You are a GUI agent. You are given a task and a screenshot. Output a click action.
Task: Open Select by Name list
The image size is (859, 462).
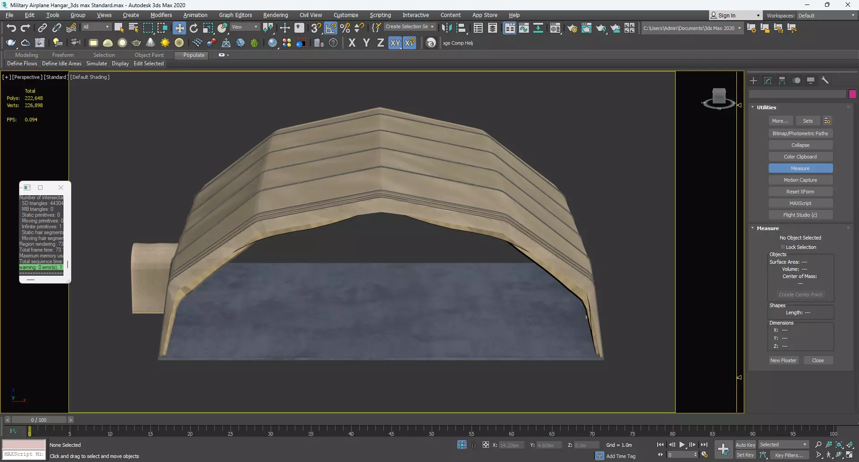pyautogui.click(x=133, y=28)
